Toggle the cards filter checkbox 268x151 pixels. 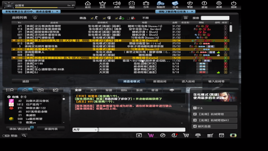pyautogui.click(x=104, y=18)
